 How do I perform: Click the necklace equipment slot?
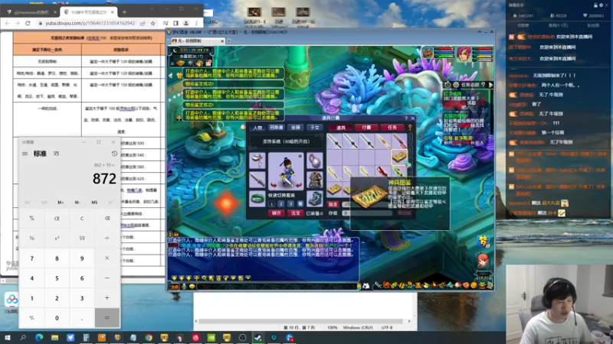point(315,161)
